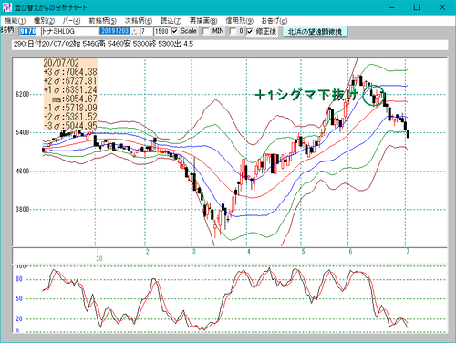This screenshot has width=456, height=343.
Task: Click the +2σ:6727.81 value in legend
Action: (70, 81)
